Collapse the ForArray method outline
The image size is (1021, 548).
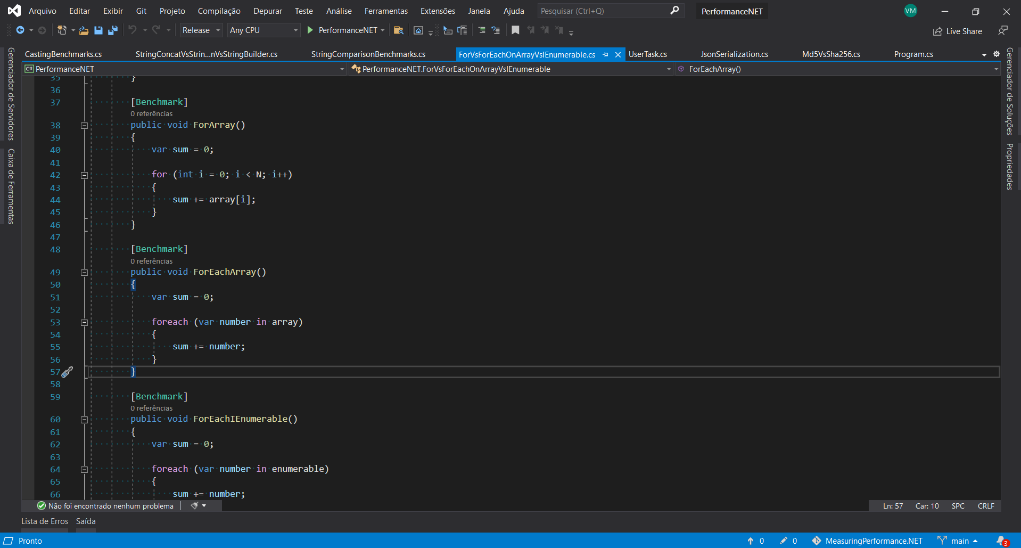[x=84, y=126]
